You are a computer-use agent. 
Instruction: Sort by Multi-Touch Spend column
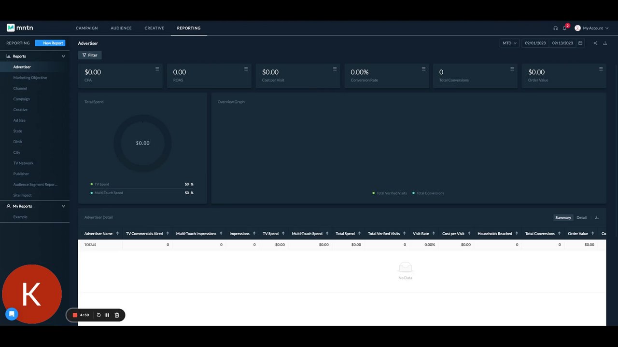(327, 234)
